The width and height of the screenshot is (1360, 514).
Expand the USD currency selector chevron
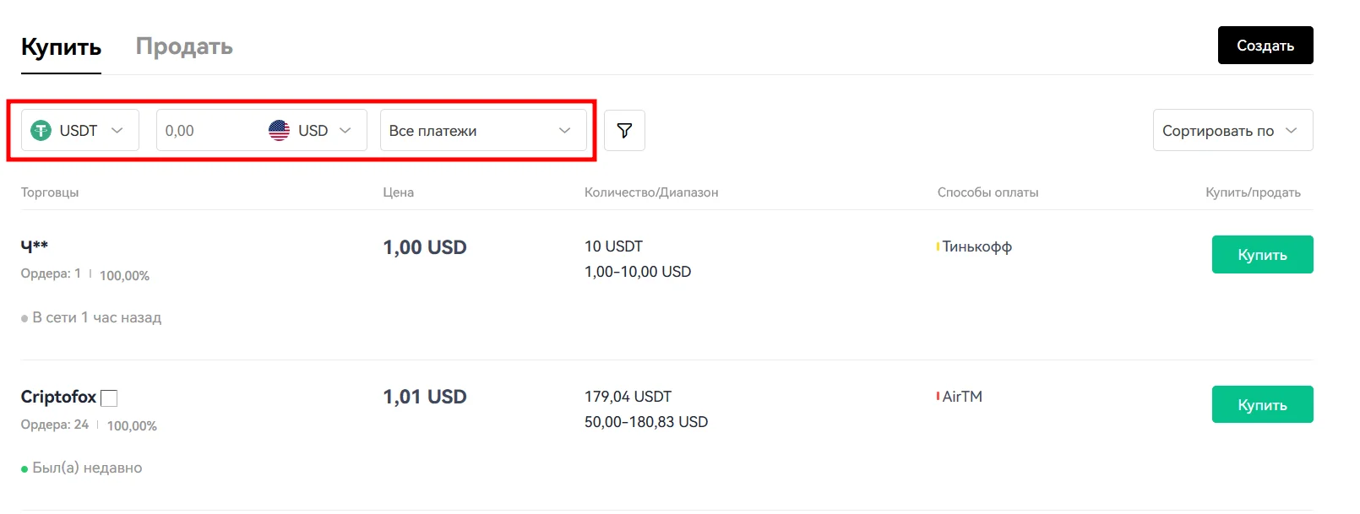345,131
